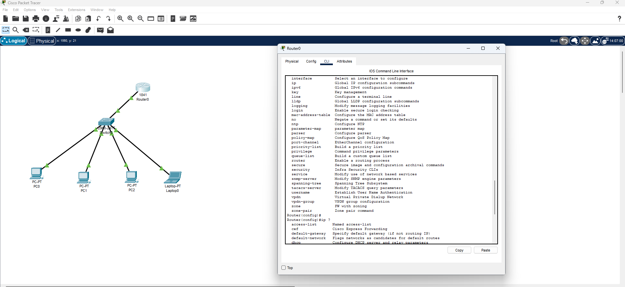Open the Edit menu
The width and height of the screenshot is (625, 287).
tap(16, 10)
